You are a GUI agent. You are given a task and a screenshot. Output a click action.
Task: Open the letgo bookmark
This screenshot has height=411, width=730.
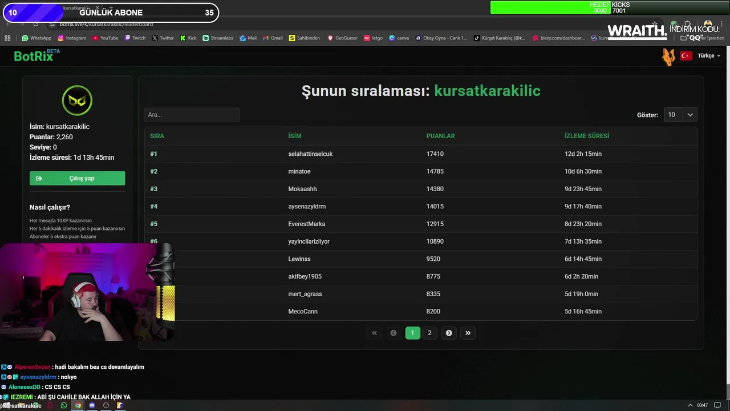[x=374, y=38]
